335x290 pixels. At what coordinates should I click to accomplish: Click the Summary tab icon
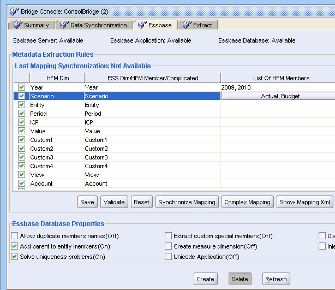coord(17,25)
